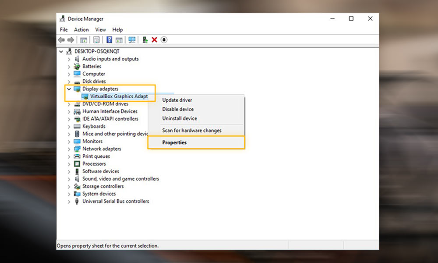The image size is (438, 263).
Task: Choose Scan for hardware changes entry
Action: pos(192,131)
